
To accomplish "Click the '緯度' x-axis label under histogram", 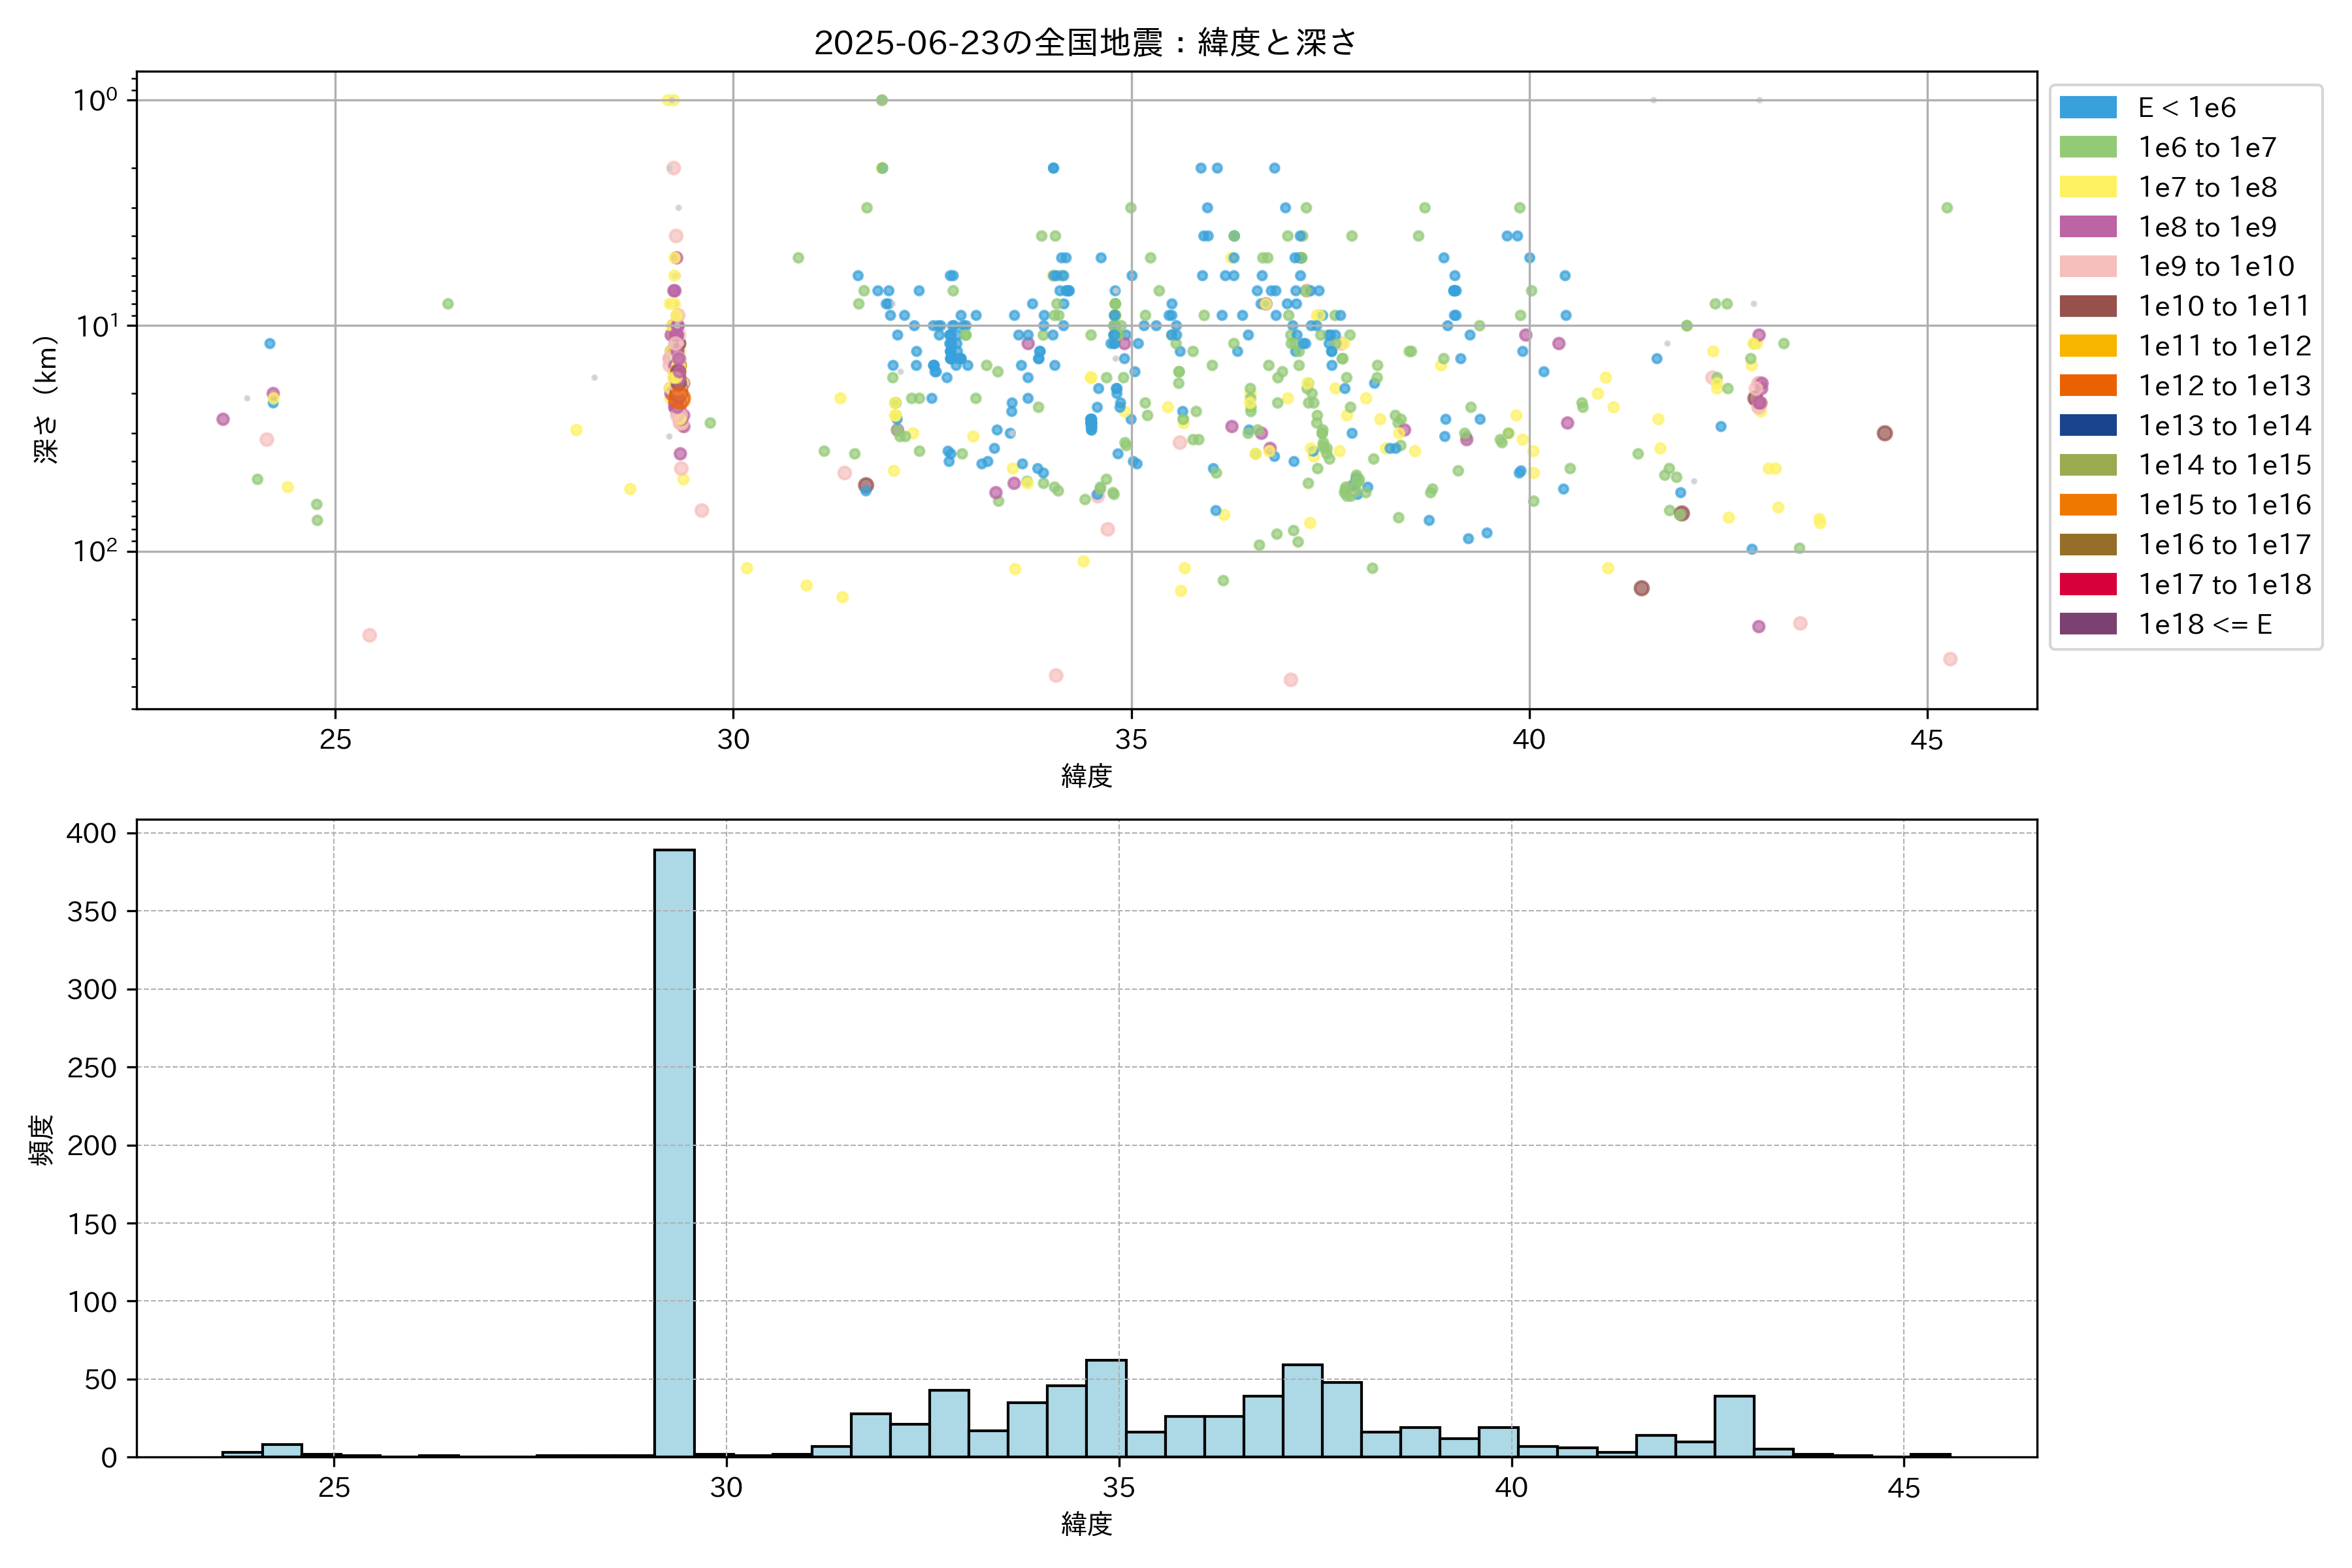I will (1086, 1524).
